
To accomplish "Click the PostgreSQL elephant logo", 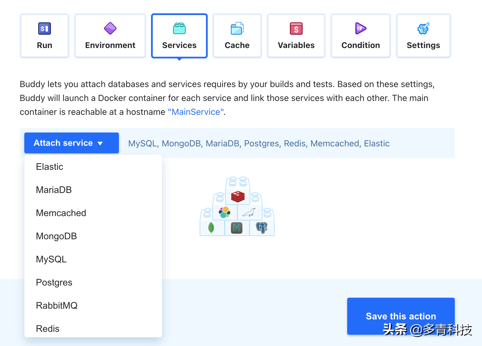I will click(x=262, y=228).
